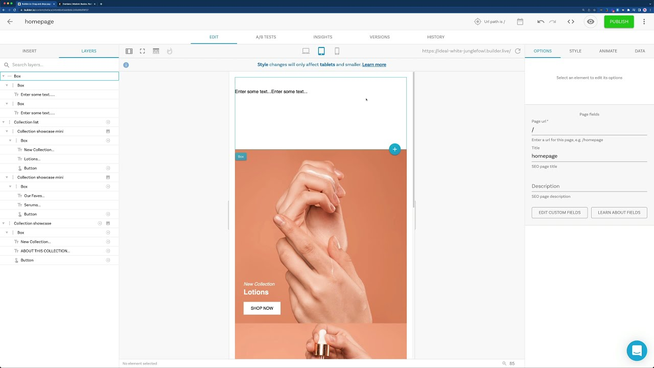Image resolution: width=654 pixels, height=368 pixels.
Task: Select the Serums... text layer
Action: point(32,205)
